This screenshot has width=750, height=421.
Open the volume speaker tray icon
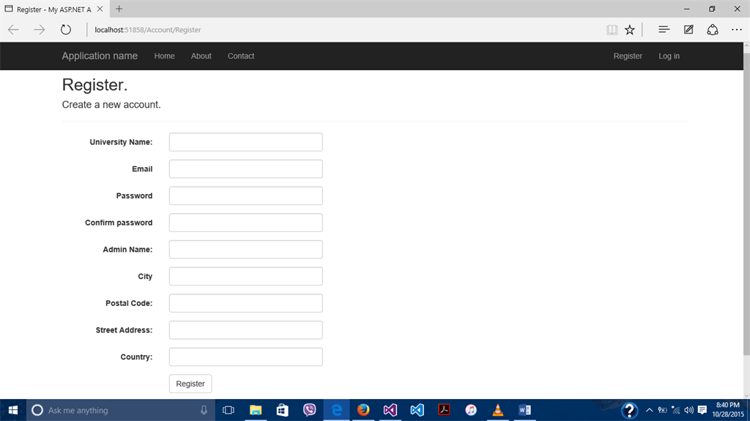(x=688, y=410)
